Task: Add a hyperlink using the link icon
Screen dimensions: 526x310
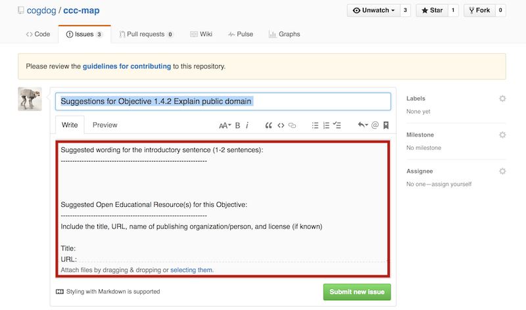Action: [293, 125]
